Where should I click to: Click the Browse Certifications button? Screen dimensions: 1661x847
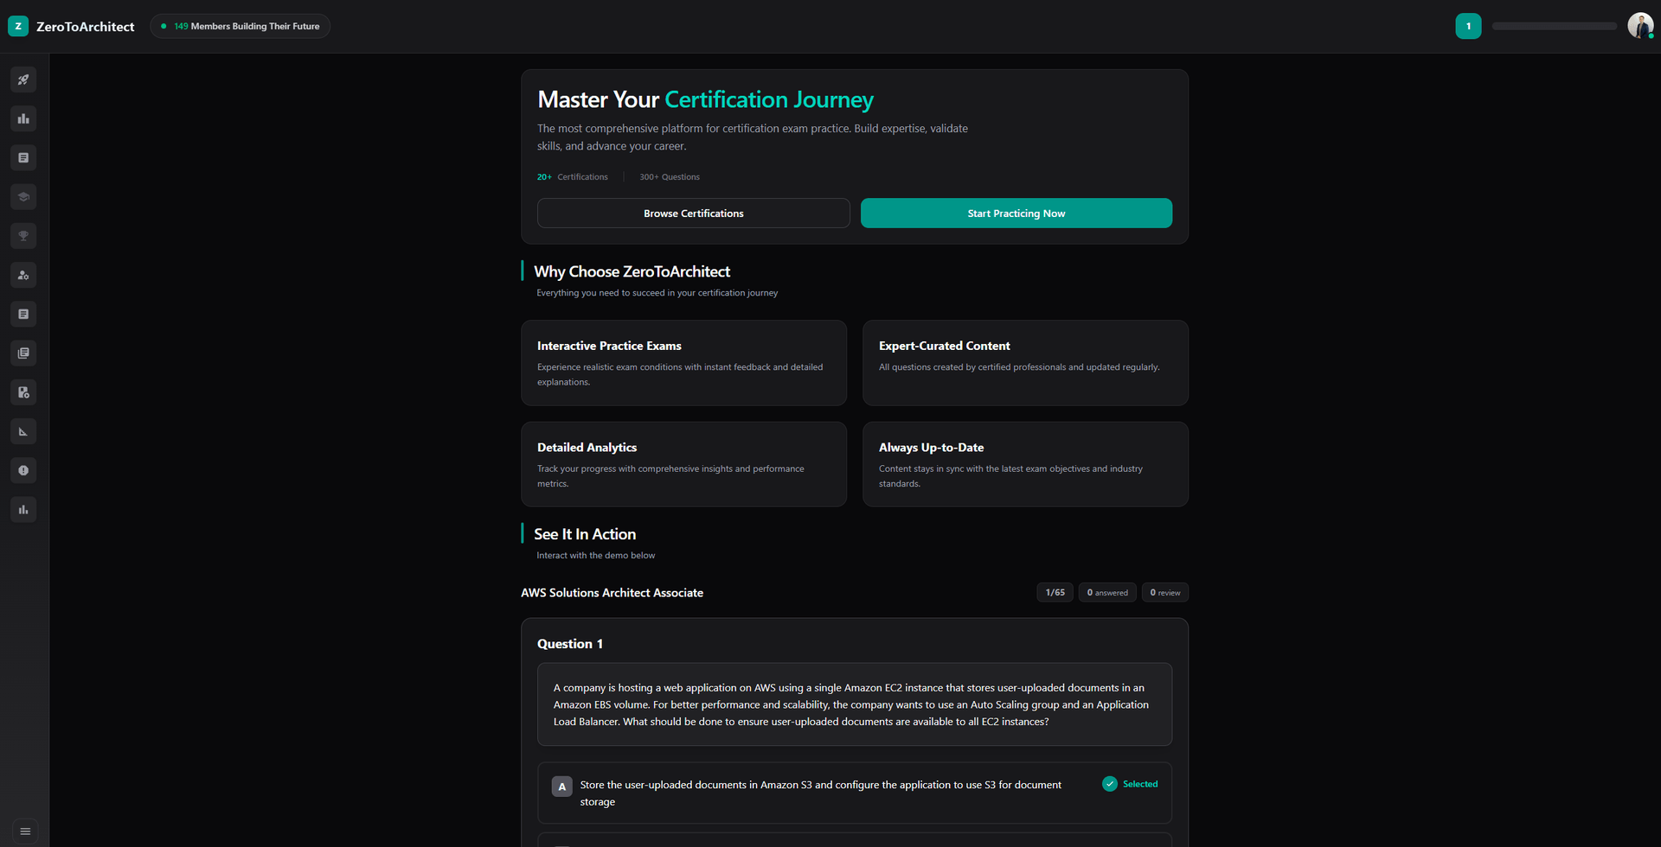tap(693, 213)
